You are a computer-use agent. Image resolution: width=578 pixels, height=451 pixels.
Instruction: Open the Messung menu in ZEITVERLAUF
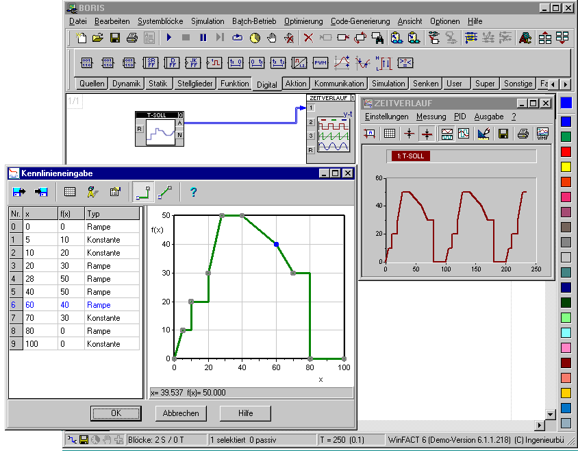[431, 117]
